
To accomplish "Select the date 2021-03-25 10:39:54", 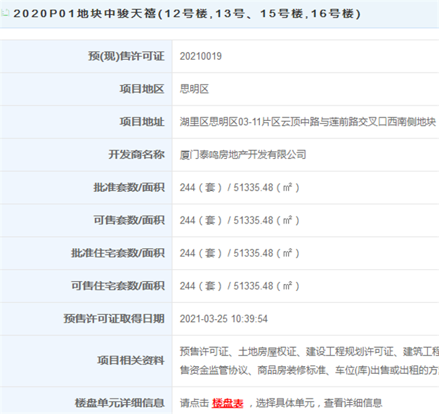I will pos(223,318).
